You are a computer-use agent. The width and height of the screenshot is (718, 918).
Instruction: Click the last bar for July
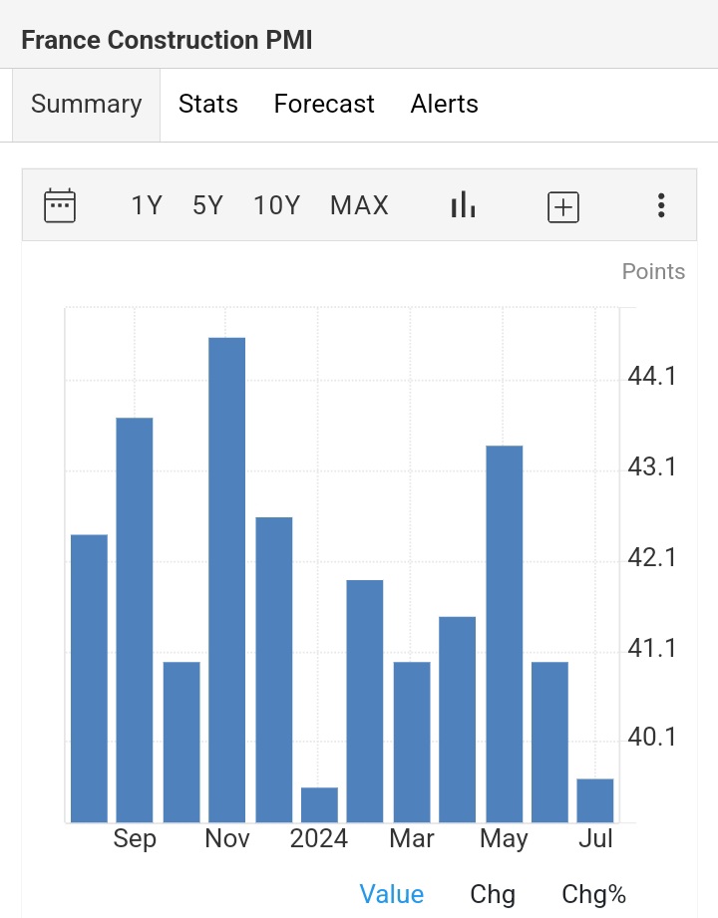(x=595, y=800)
